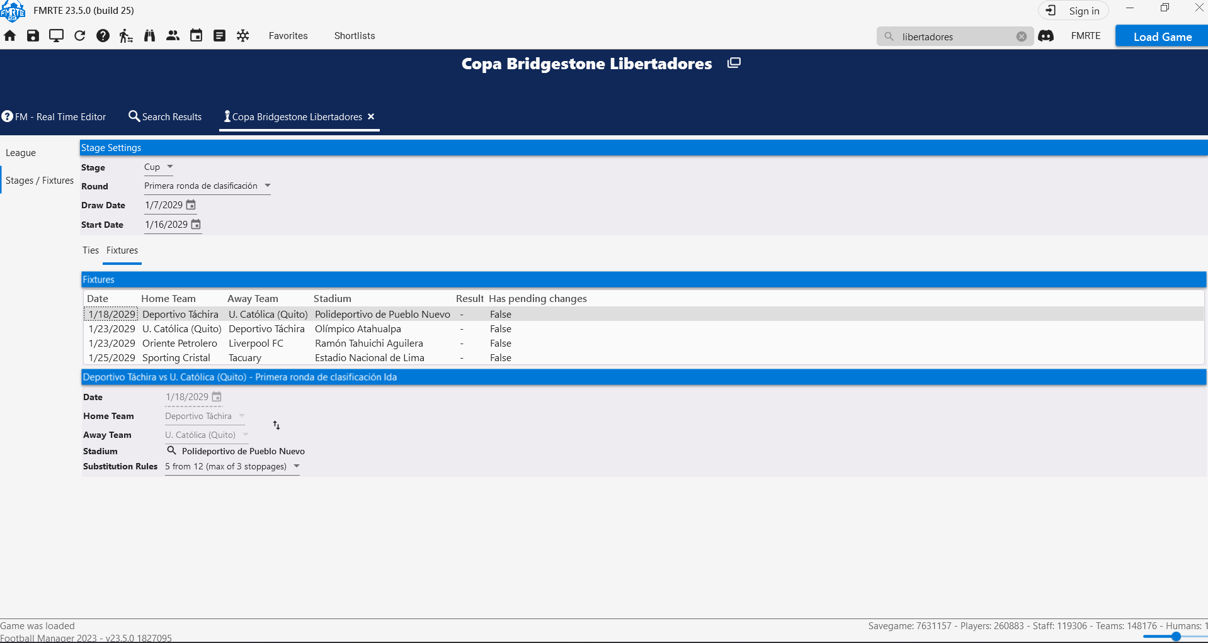Click the Date column header
Viewport: 1208px width, 643px height.
98,299
